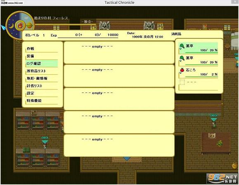239x185 pixels.
Task: Click the blue arrow cursor at left edge
Action: click(3, 28)
